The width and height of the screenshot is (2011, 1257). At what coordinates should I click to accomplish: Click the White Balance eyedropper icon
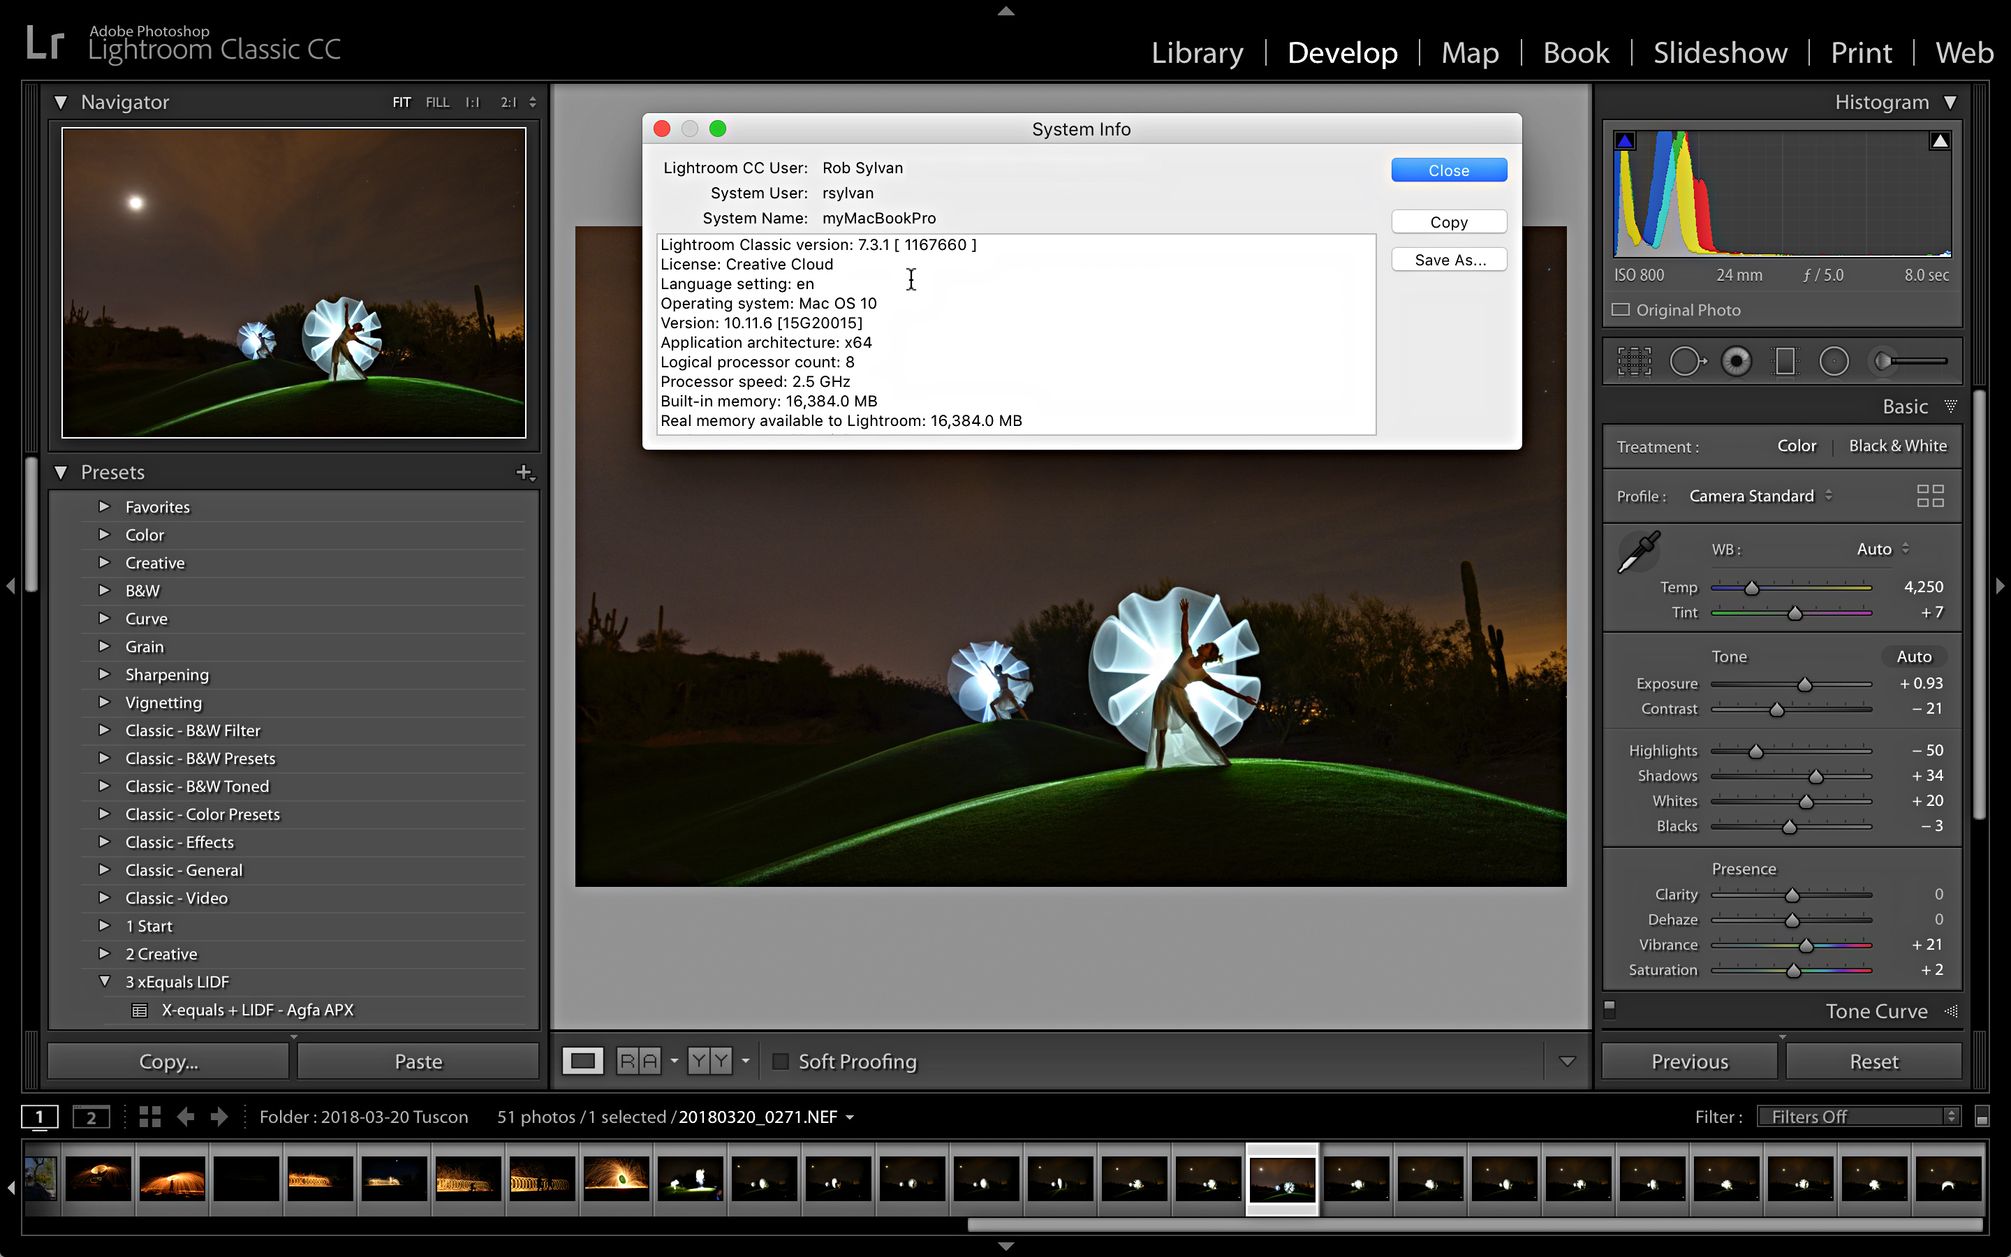[x=1637, y=550]
